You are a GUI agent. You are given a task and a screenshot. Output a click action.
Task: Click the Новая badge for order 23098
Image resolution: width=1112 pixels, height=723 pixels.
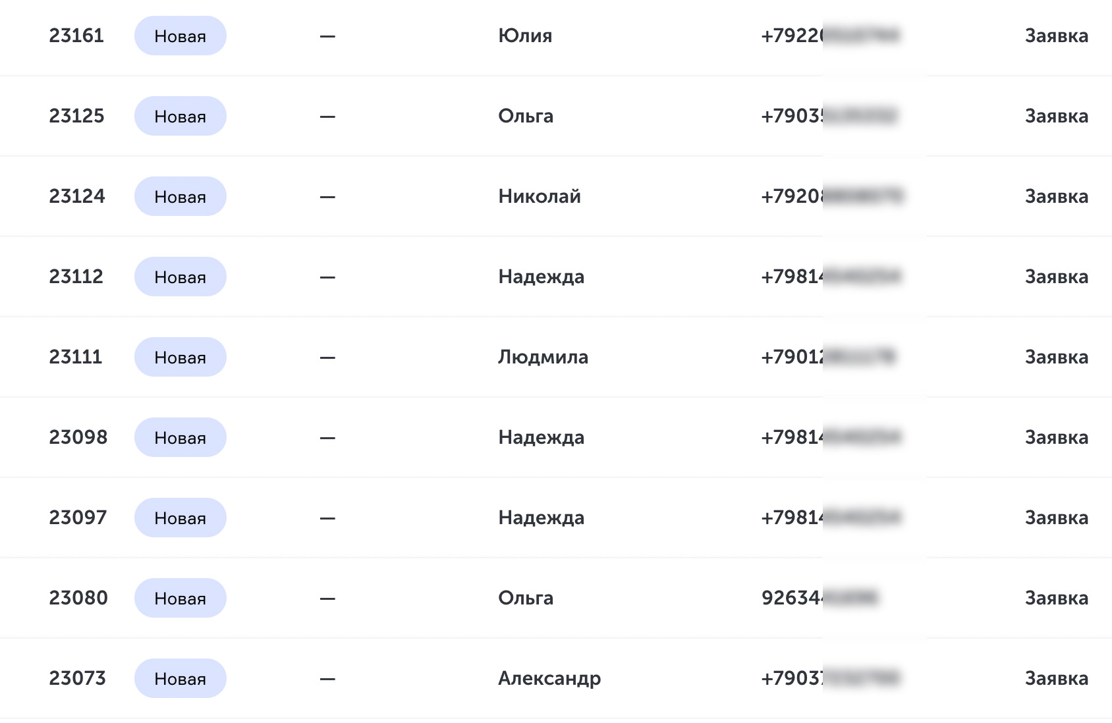[181, 437]
